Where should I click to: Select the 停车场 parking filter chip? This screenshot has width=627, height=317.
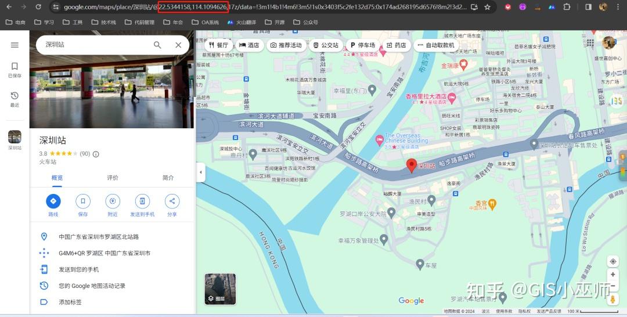363,45
